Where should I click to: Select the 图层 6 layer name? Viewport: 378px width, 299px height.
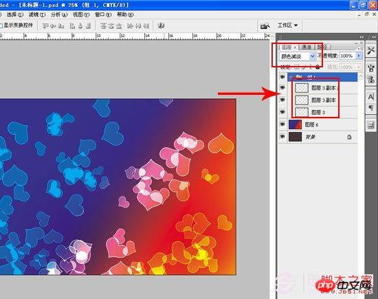point(311,124)
